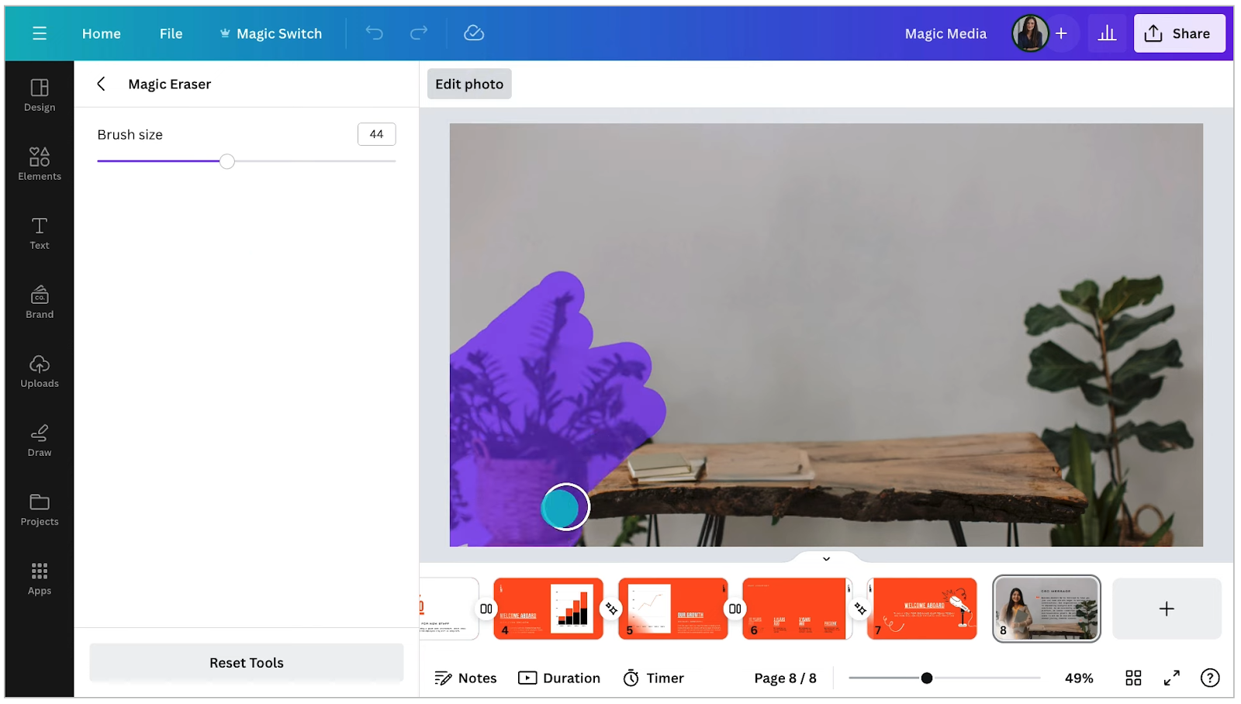Screen dimensions: 1241x704
Task: Open the presentation analytics icon
Action: tap(1107, 33)
